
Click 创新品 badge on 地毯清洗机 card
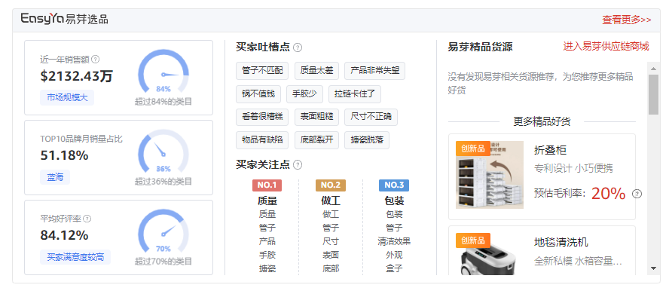(472, 240)
